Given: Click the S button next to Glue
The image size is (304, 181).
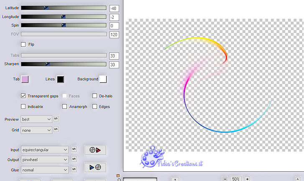Looking at the screenshot, I should point(74,169).
